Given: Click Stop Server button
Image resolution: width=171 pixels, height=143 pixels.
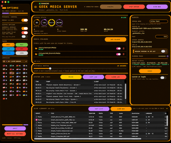Looking at the screenshot, I should (x=134, y=7).
